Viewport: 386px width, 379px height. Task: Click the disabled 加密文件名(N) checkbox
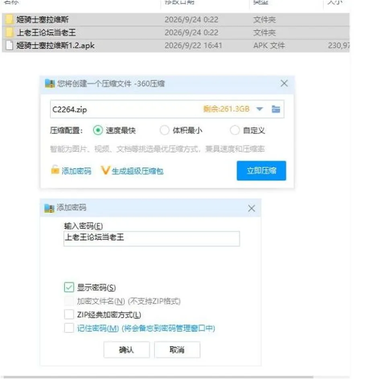tap(69, 301)
